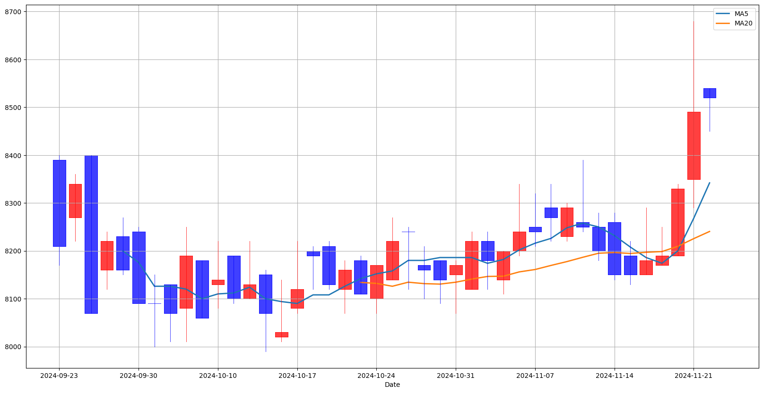Select the blue candle on 2024-09-23
Image resolution: width=763 pixels, height=393 pixels.
[x=59, y=203]
